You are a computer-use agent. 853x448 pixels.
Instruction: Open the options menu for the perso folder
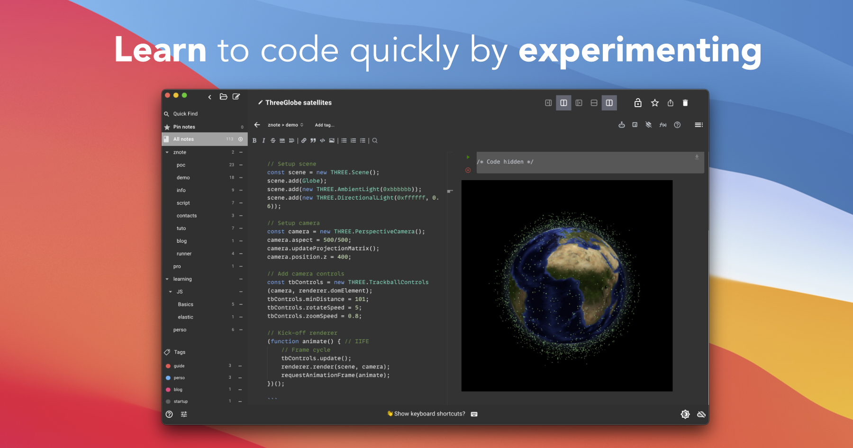(x=241, y=329)
